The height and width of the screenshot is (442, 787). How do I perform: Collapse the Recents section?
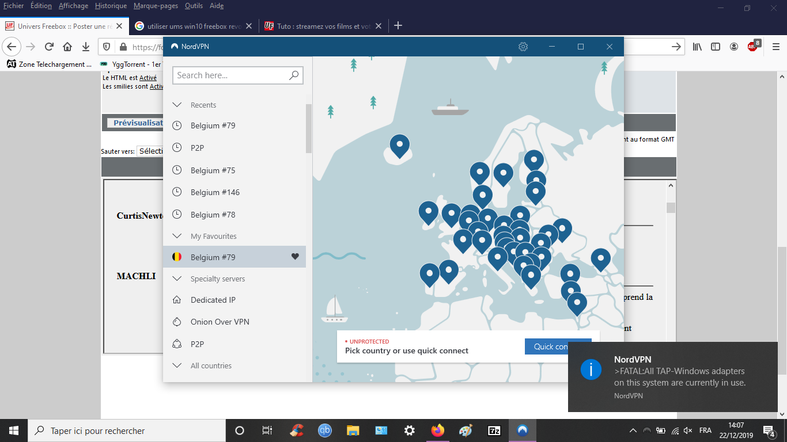coord(177,105)
